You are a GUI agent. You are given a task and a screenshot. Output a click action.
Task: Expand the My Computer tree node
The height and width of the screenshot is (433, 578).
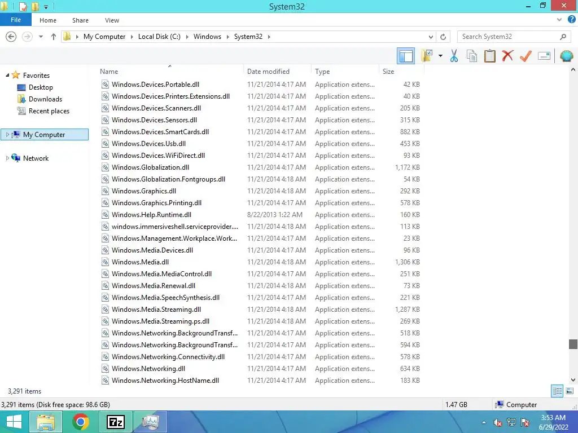tap(7, 134)
